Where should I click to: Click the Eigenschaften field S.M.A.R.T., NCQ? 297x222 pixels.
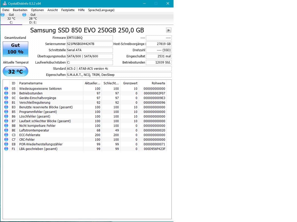119,75
